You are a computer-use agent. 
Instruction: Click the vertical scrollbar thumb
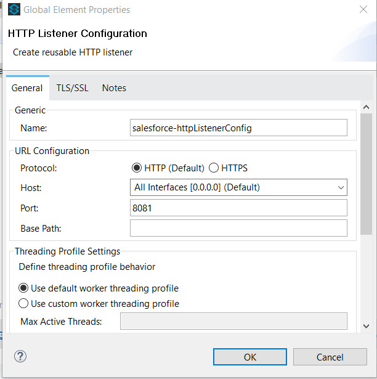point(366,174)
